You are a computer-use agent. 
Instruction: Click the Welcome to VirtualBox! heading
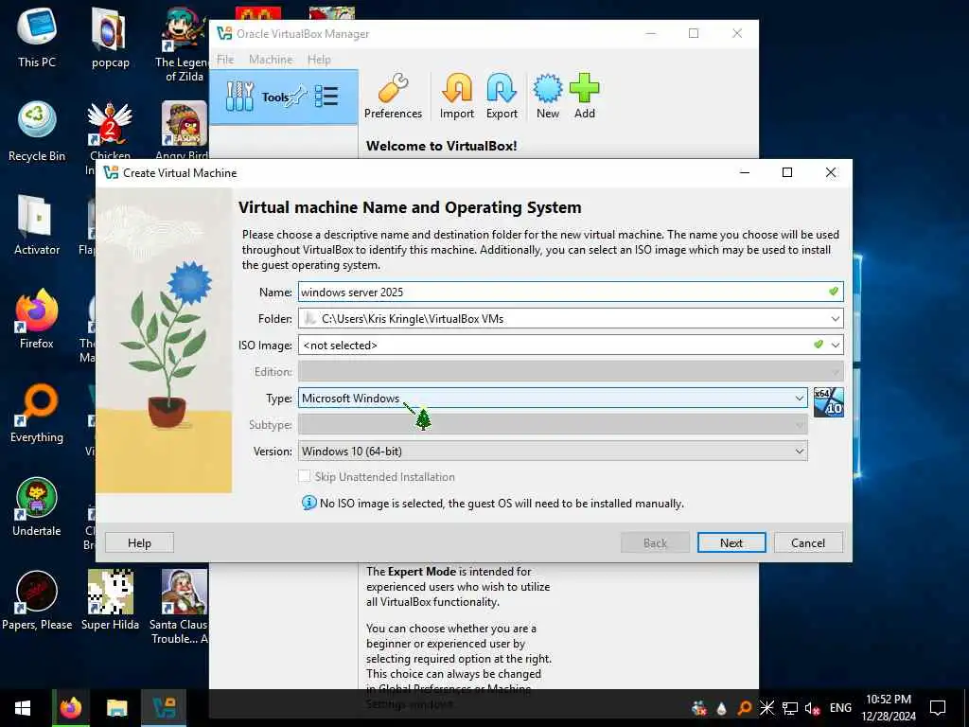(x=441, y=146)
